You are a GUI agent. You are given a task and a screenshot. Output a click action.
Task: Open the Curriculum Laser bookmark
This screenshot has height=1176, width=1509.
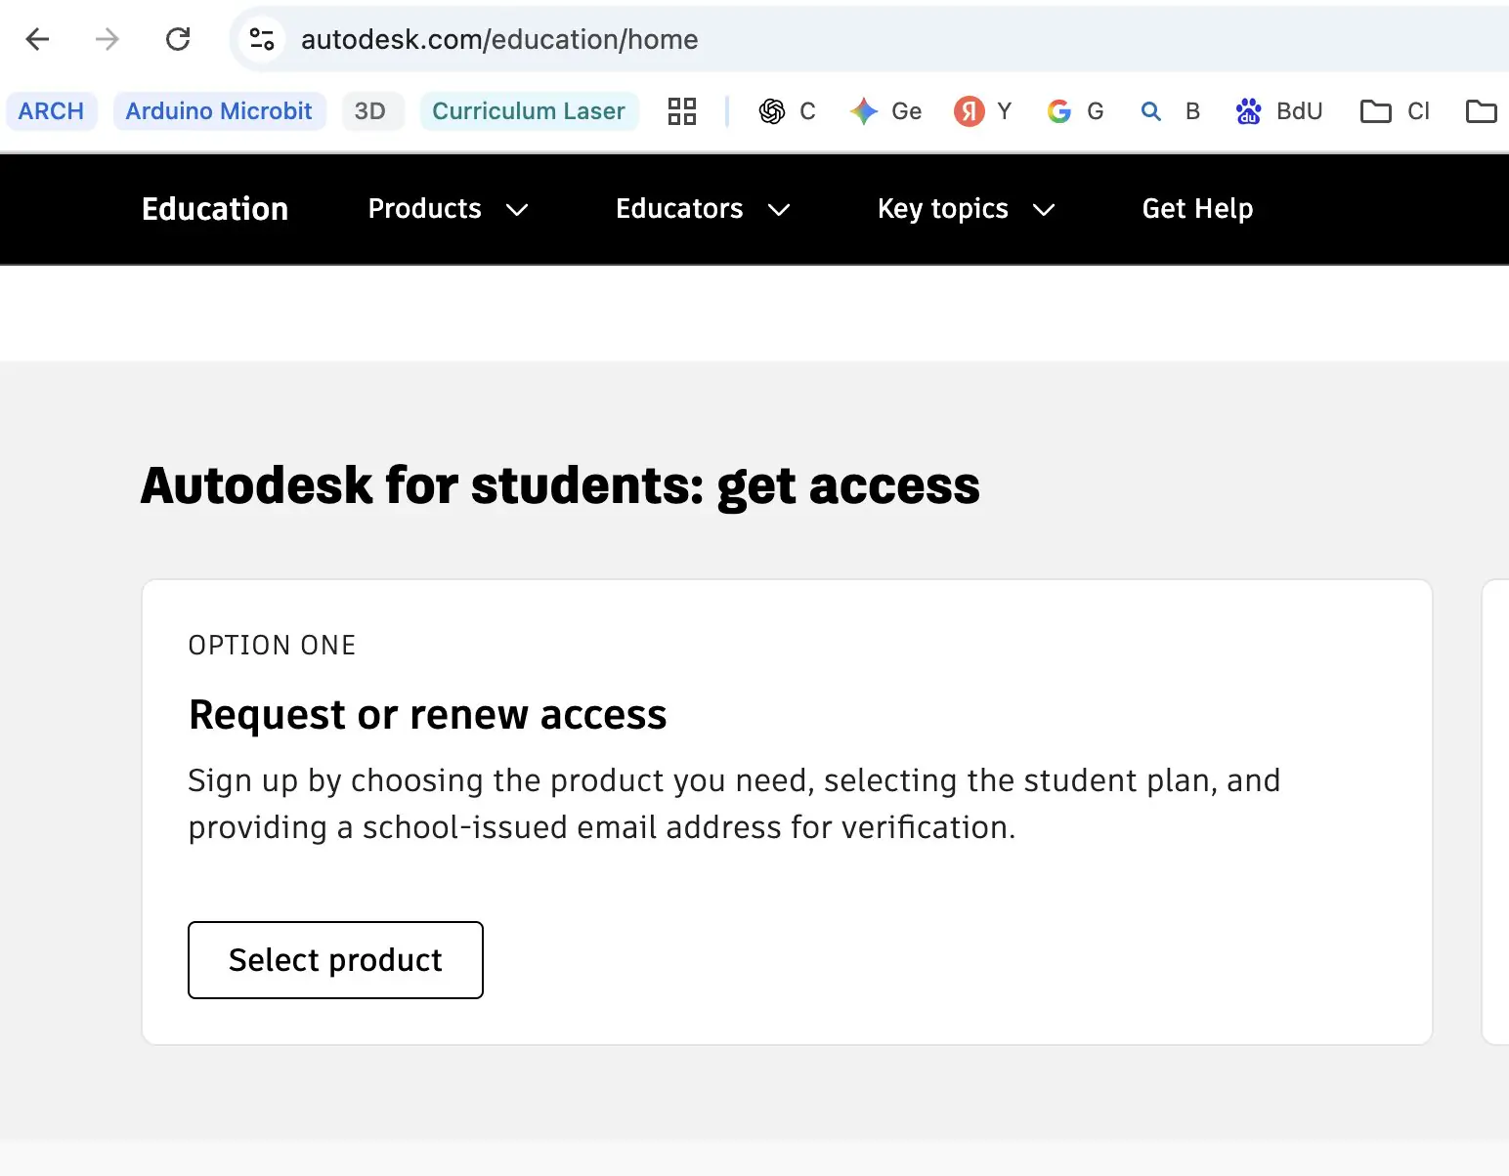point(529,110)
